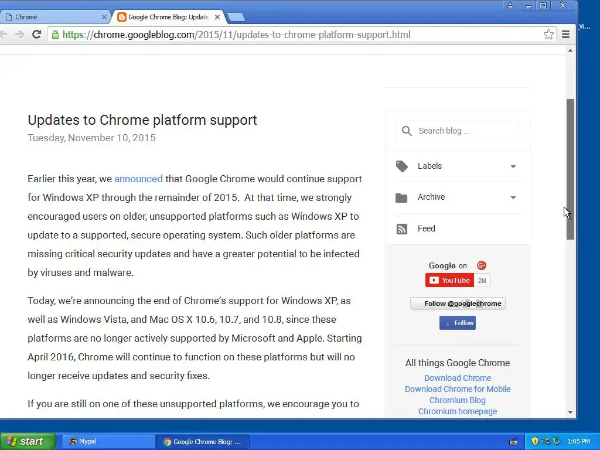Image resolution: width=600 pixels, height=450 pixels.
Task: Click the Labels tag icon
Action: point(401,166)
